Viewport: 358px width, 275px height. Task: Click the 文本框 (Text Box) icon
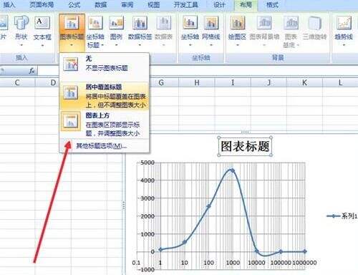pyautogui.click(x=42, y=22)
